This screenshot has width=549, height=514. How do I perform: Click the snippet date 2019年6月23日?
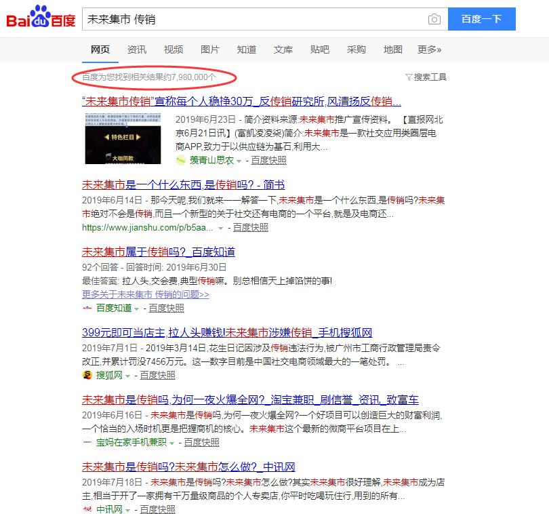pos(205,120)
